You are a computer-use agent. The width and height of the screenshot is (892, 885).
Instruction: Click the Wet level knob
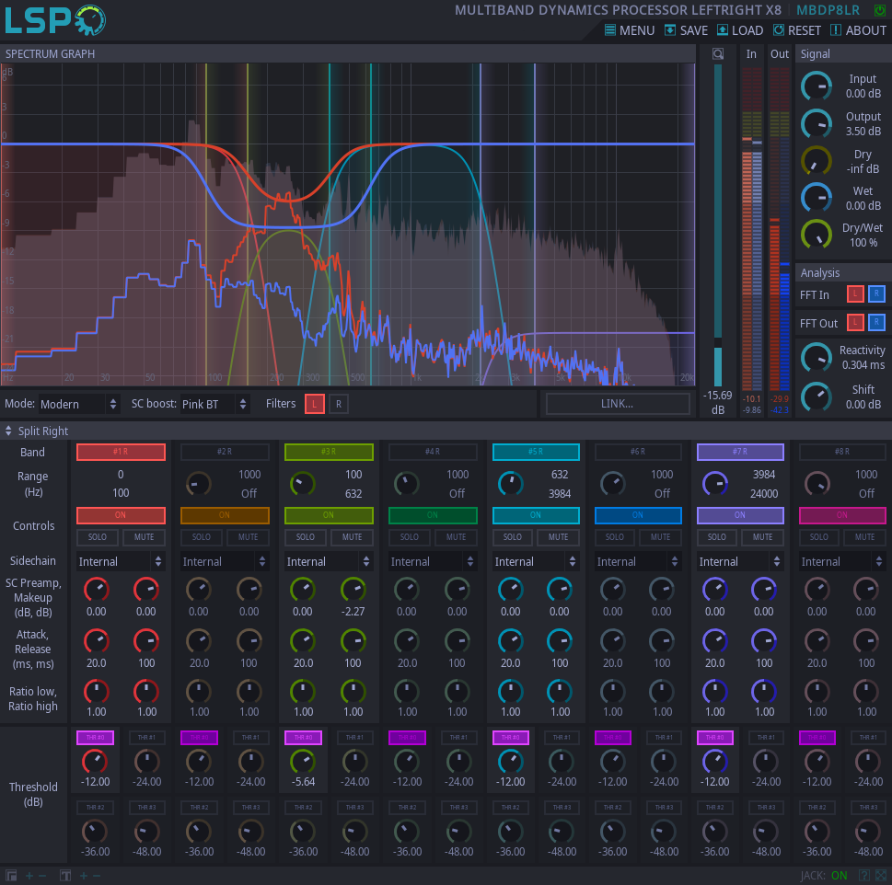pyautogui.click(x=817, y=198)
